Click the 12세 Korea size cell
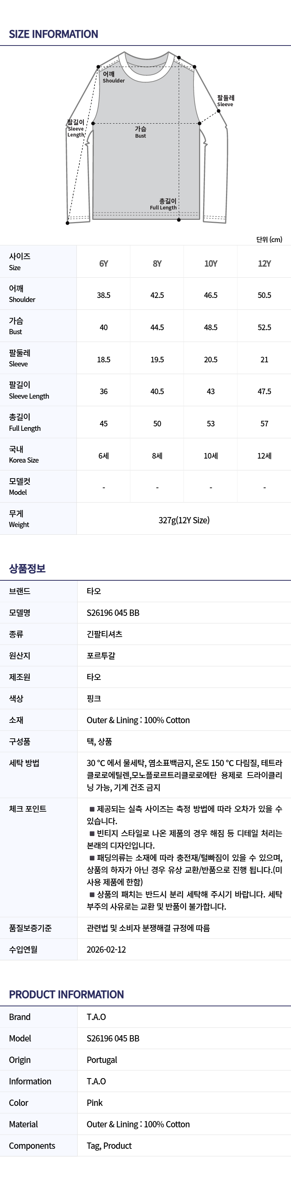This screenshot has width=291, height=1181. coord(264,456)
